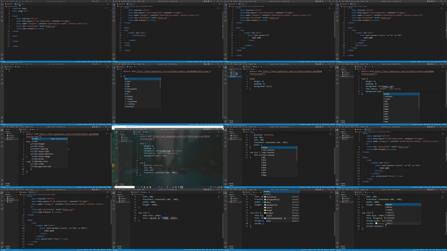Viewport: 447px width, 251px height.
Task: Switch to index.html tab in blockquote suggestions window
Action: pos(121,67)
